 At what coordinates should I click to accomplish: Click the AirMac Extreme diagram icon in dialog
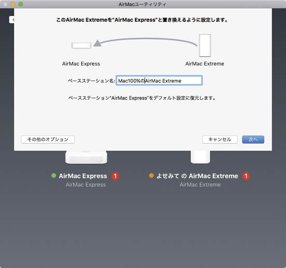tap(205, 46)
